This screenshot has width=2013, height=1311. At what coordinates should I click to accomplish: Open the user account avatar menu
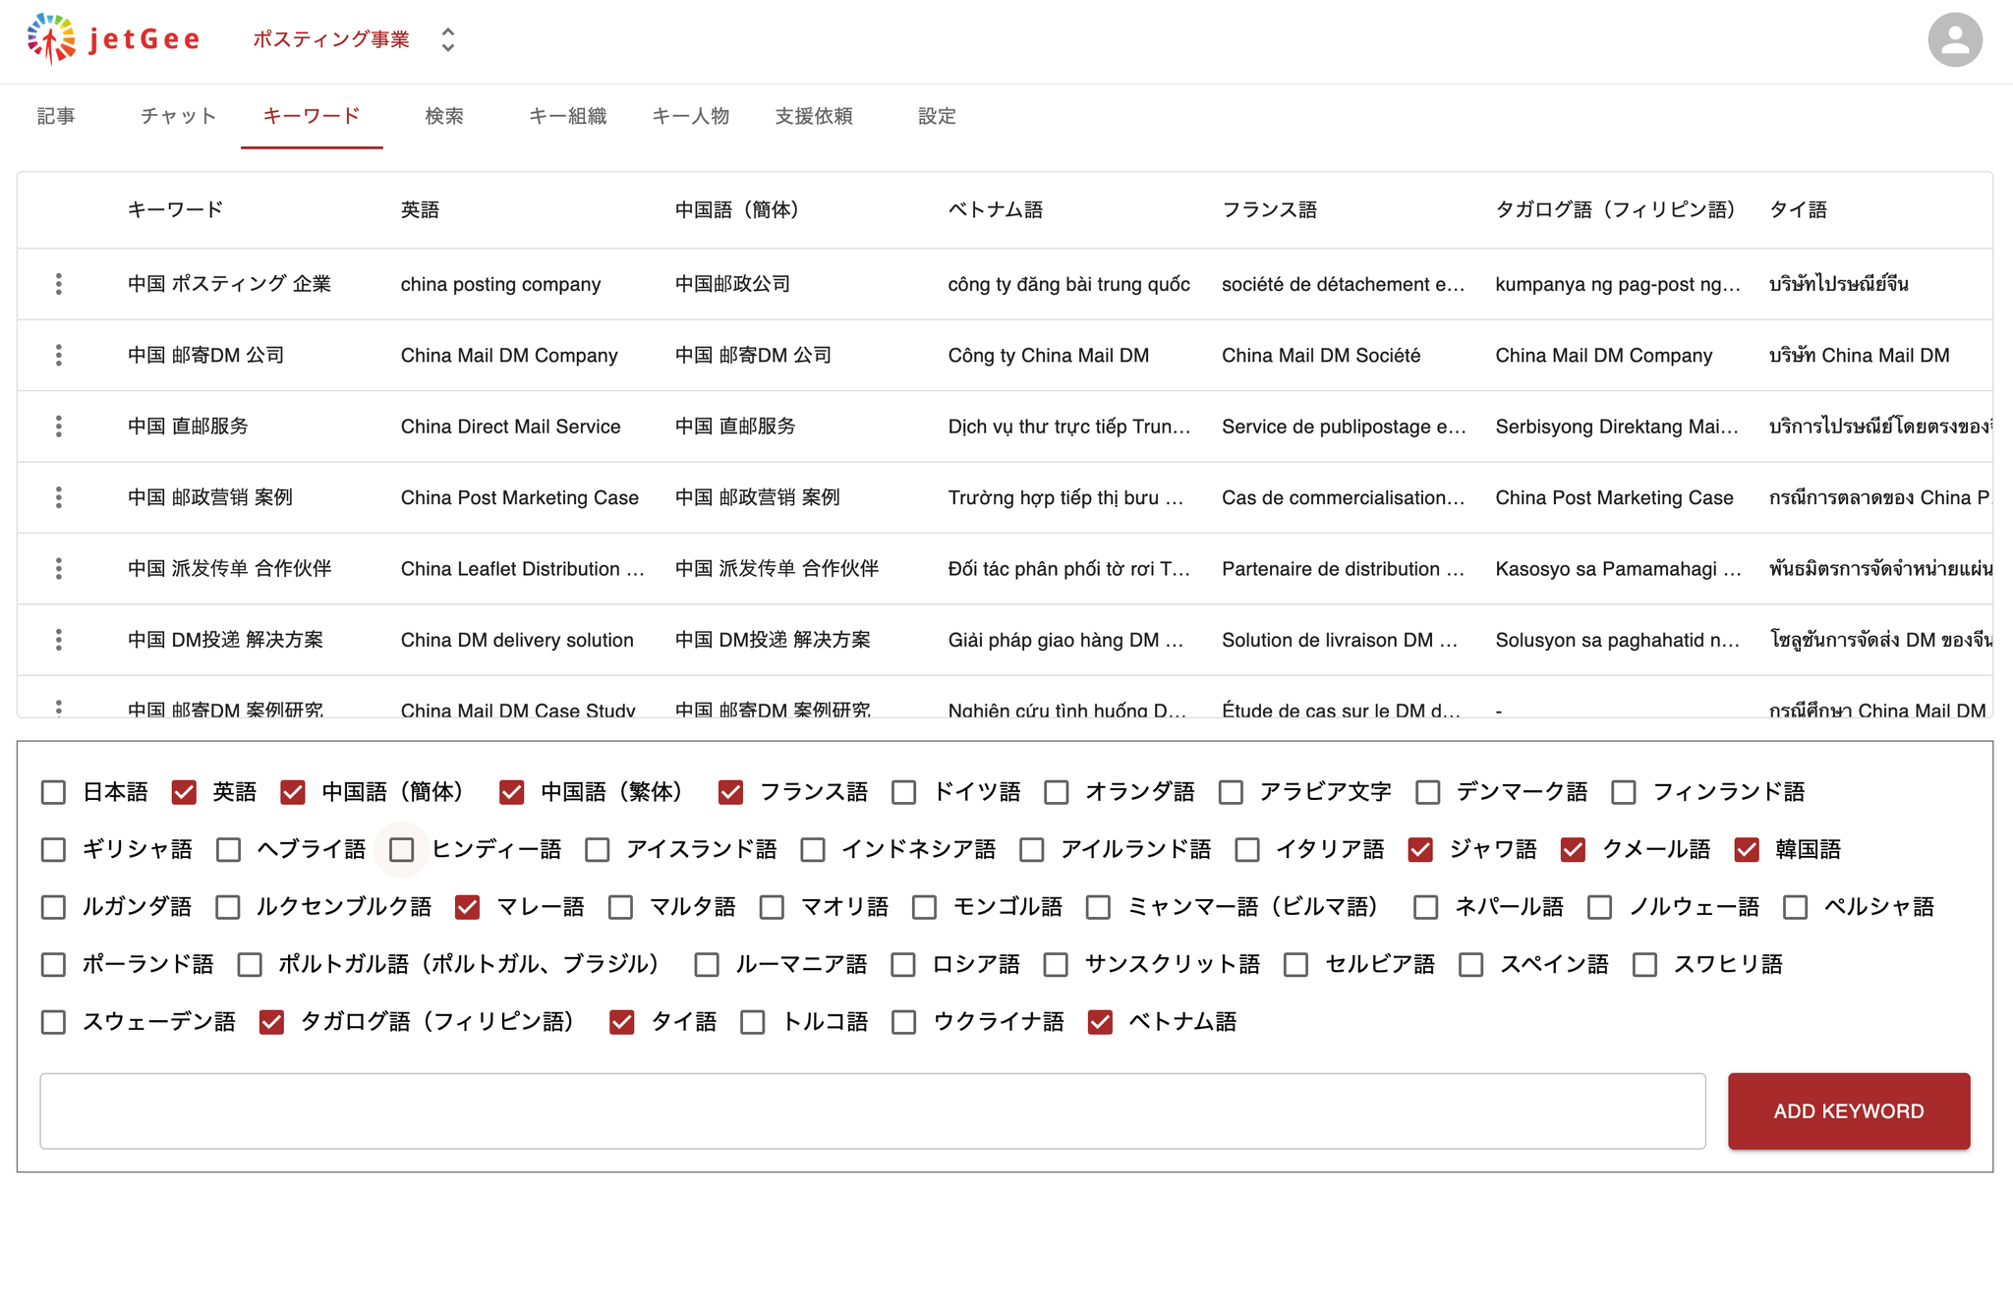click(1954, 40)
